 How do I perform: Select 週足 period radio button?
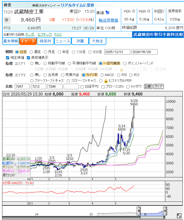point(31,52)
